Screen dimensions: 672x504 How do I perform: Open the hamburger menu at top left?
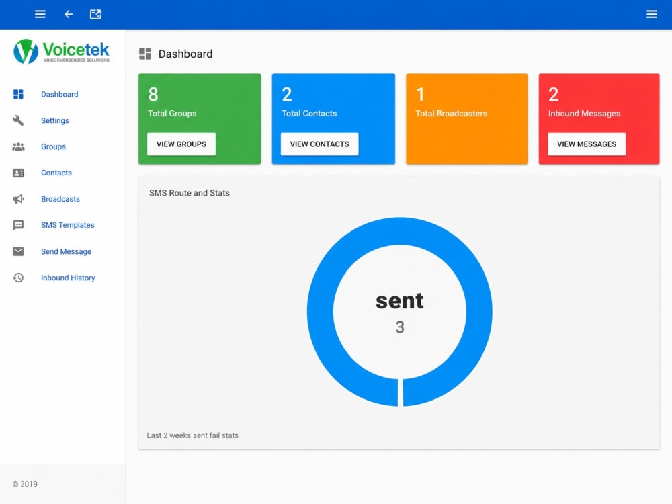click(x=40, y=14)
